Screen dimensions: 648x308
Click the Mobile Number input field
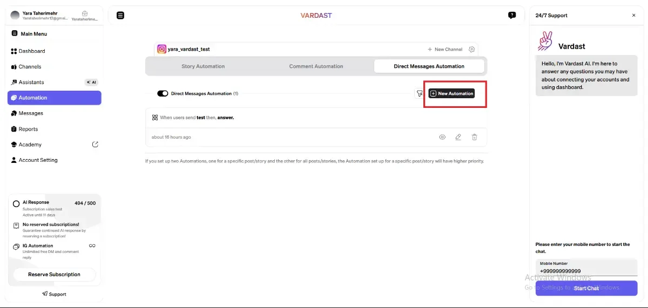tap(586, 268)
